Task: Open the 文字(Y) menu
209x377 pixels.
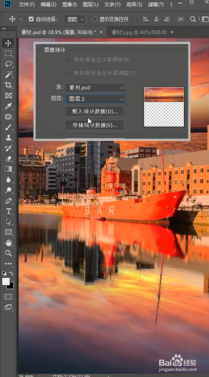Action: tap(112, 5)
